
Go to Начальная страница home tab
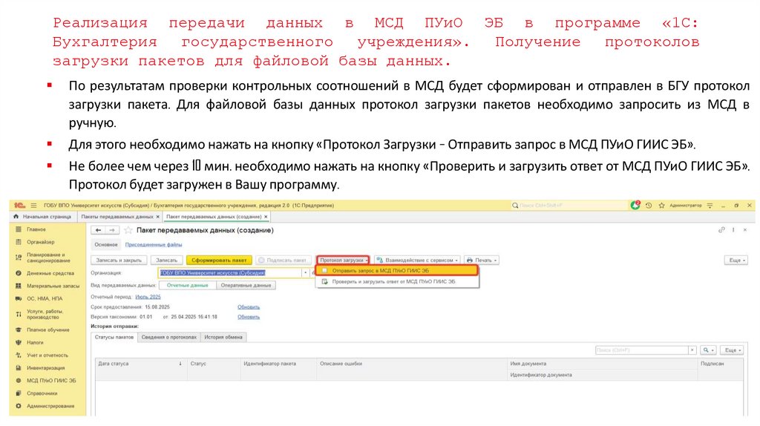click(42, 217)
